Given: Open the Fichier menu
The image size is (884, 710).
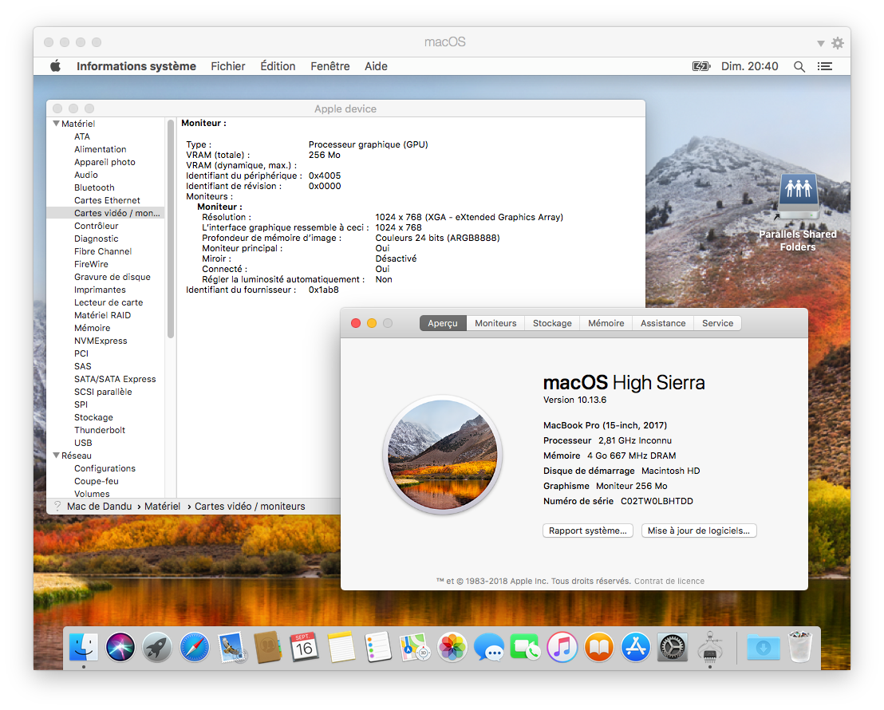Looking at the screenshot, I should [227, 66].
